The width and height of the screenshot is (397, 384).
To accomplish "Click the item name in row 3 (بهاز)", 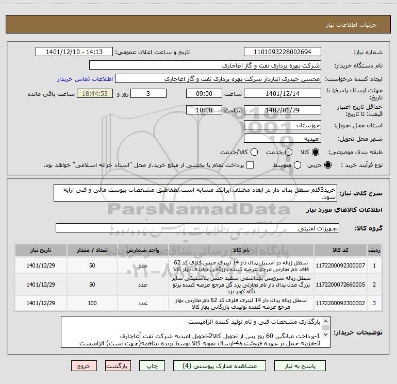I will (241, 304).
